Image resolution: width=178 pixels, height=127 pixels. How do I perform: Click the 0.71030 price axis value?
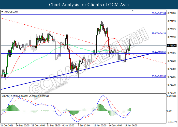coord(172,85)
